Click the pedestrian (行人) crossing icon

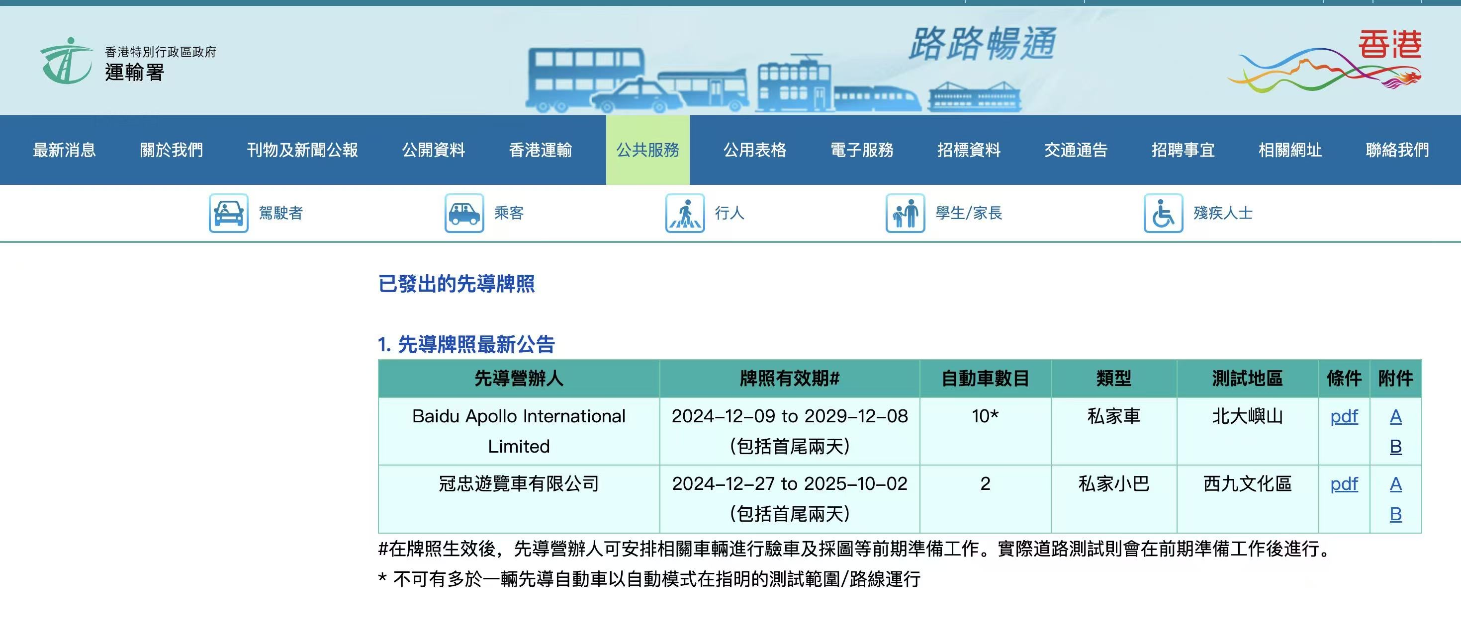pyautogui.click(x=685, y=213)
